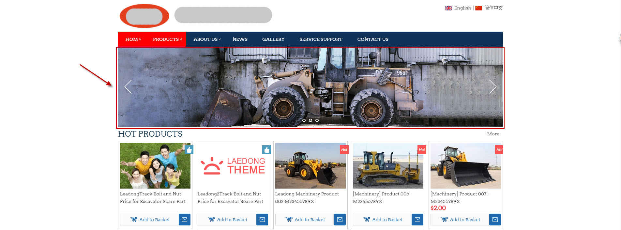Go to the CONTACT US page
The width and height of the screenshot is (621, 230).
[x=373, y=39]
